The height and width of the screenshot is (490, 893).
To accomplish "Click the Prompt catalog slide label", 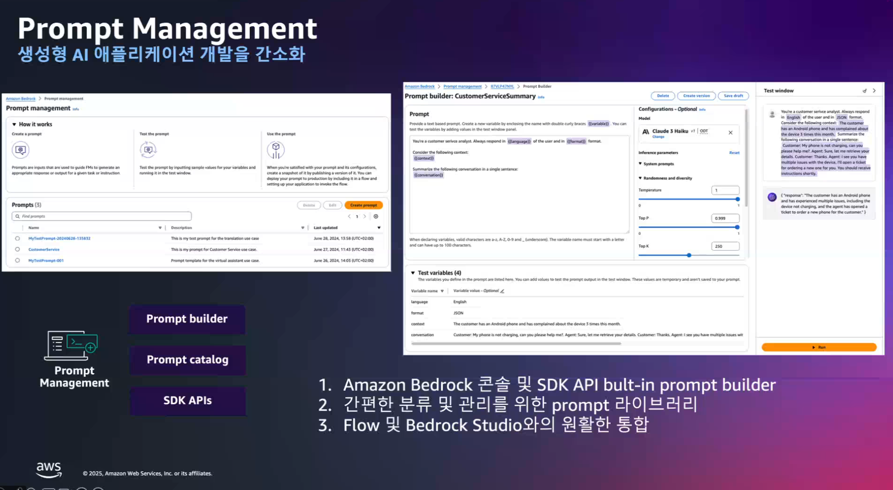I will 187,360.
